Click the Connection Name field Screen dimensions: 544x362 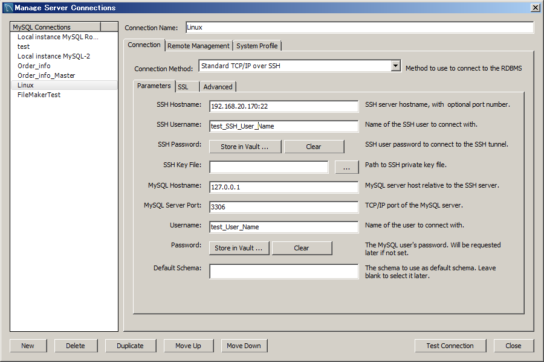(360, 27)
